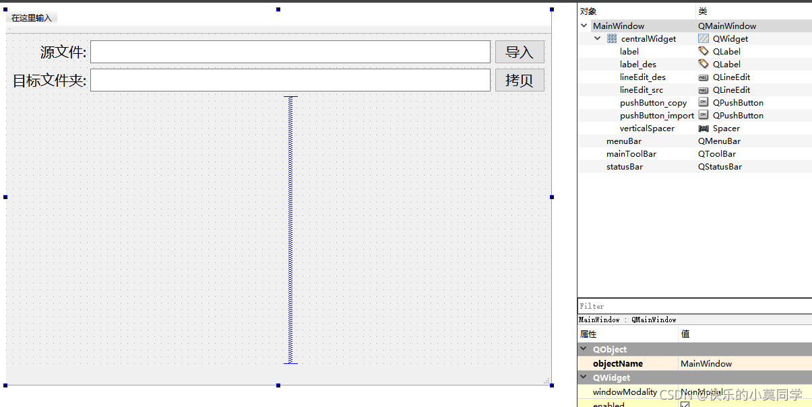
Task: Click the QPushButton icon in pushButton_import row
Action: click(x=704, y=115)
